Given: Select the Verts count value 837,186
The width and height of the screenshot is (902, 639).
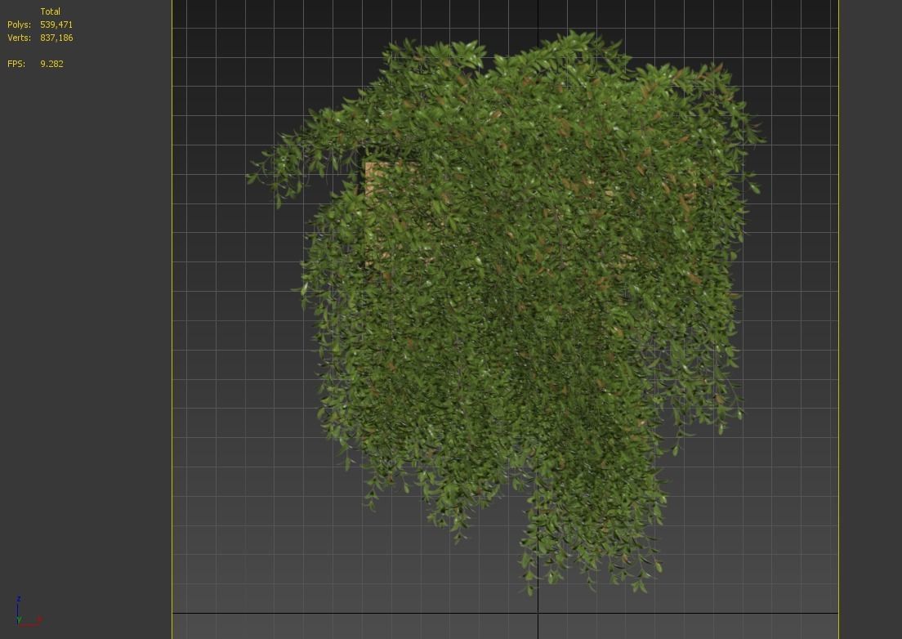Looking at the screenshot, I should click(x=56, y=38).
